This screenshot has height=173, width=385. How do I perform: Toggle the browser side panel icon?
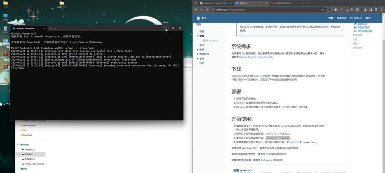[x=371, y=10]
